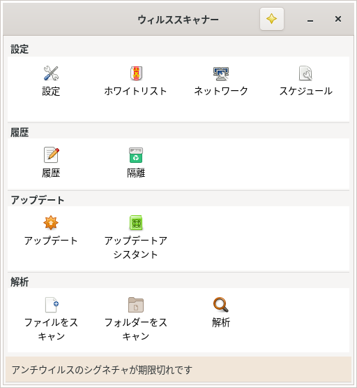This screenshot has width=357, height=388.
Task: Open the 解析 magnifying glass icon
Action: (221, 305)
